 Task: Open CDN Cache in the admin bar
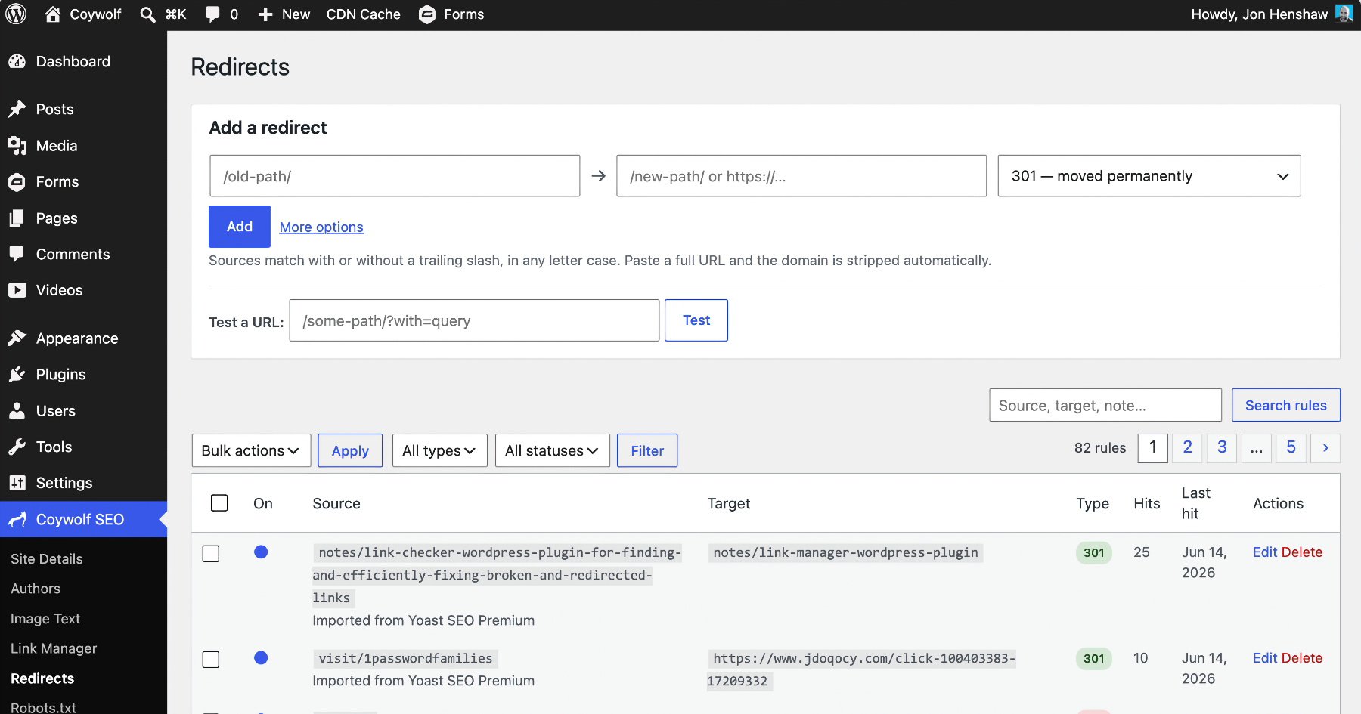tap(364, 14)
